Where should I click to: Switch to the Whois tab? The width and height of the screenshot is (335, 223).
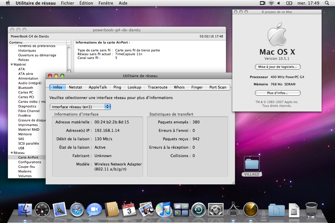click(x=179, y=87)
